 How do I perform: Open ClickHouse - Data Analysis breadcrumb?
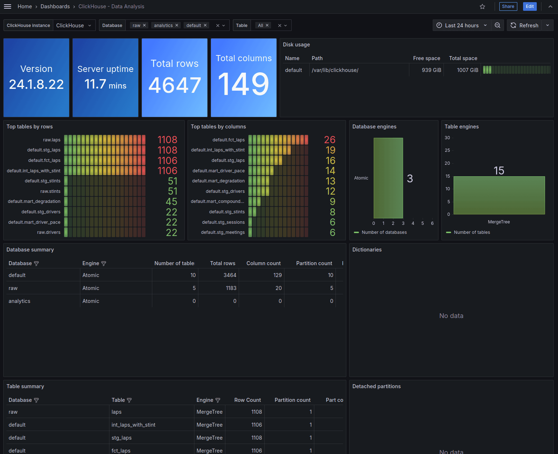111,6
